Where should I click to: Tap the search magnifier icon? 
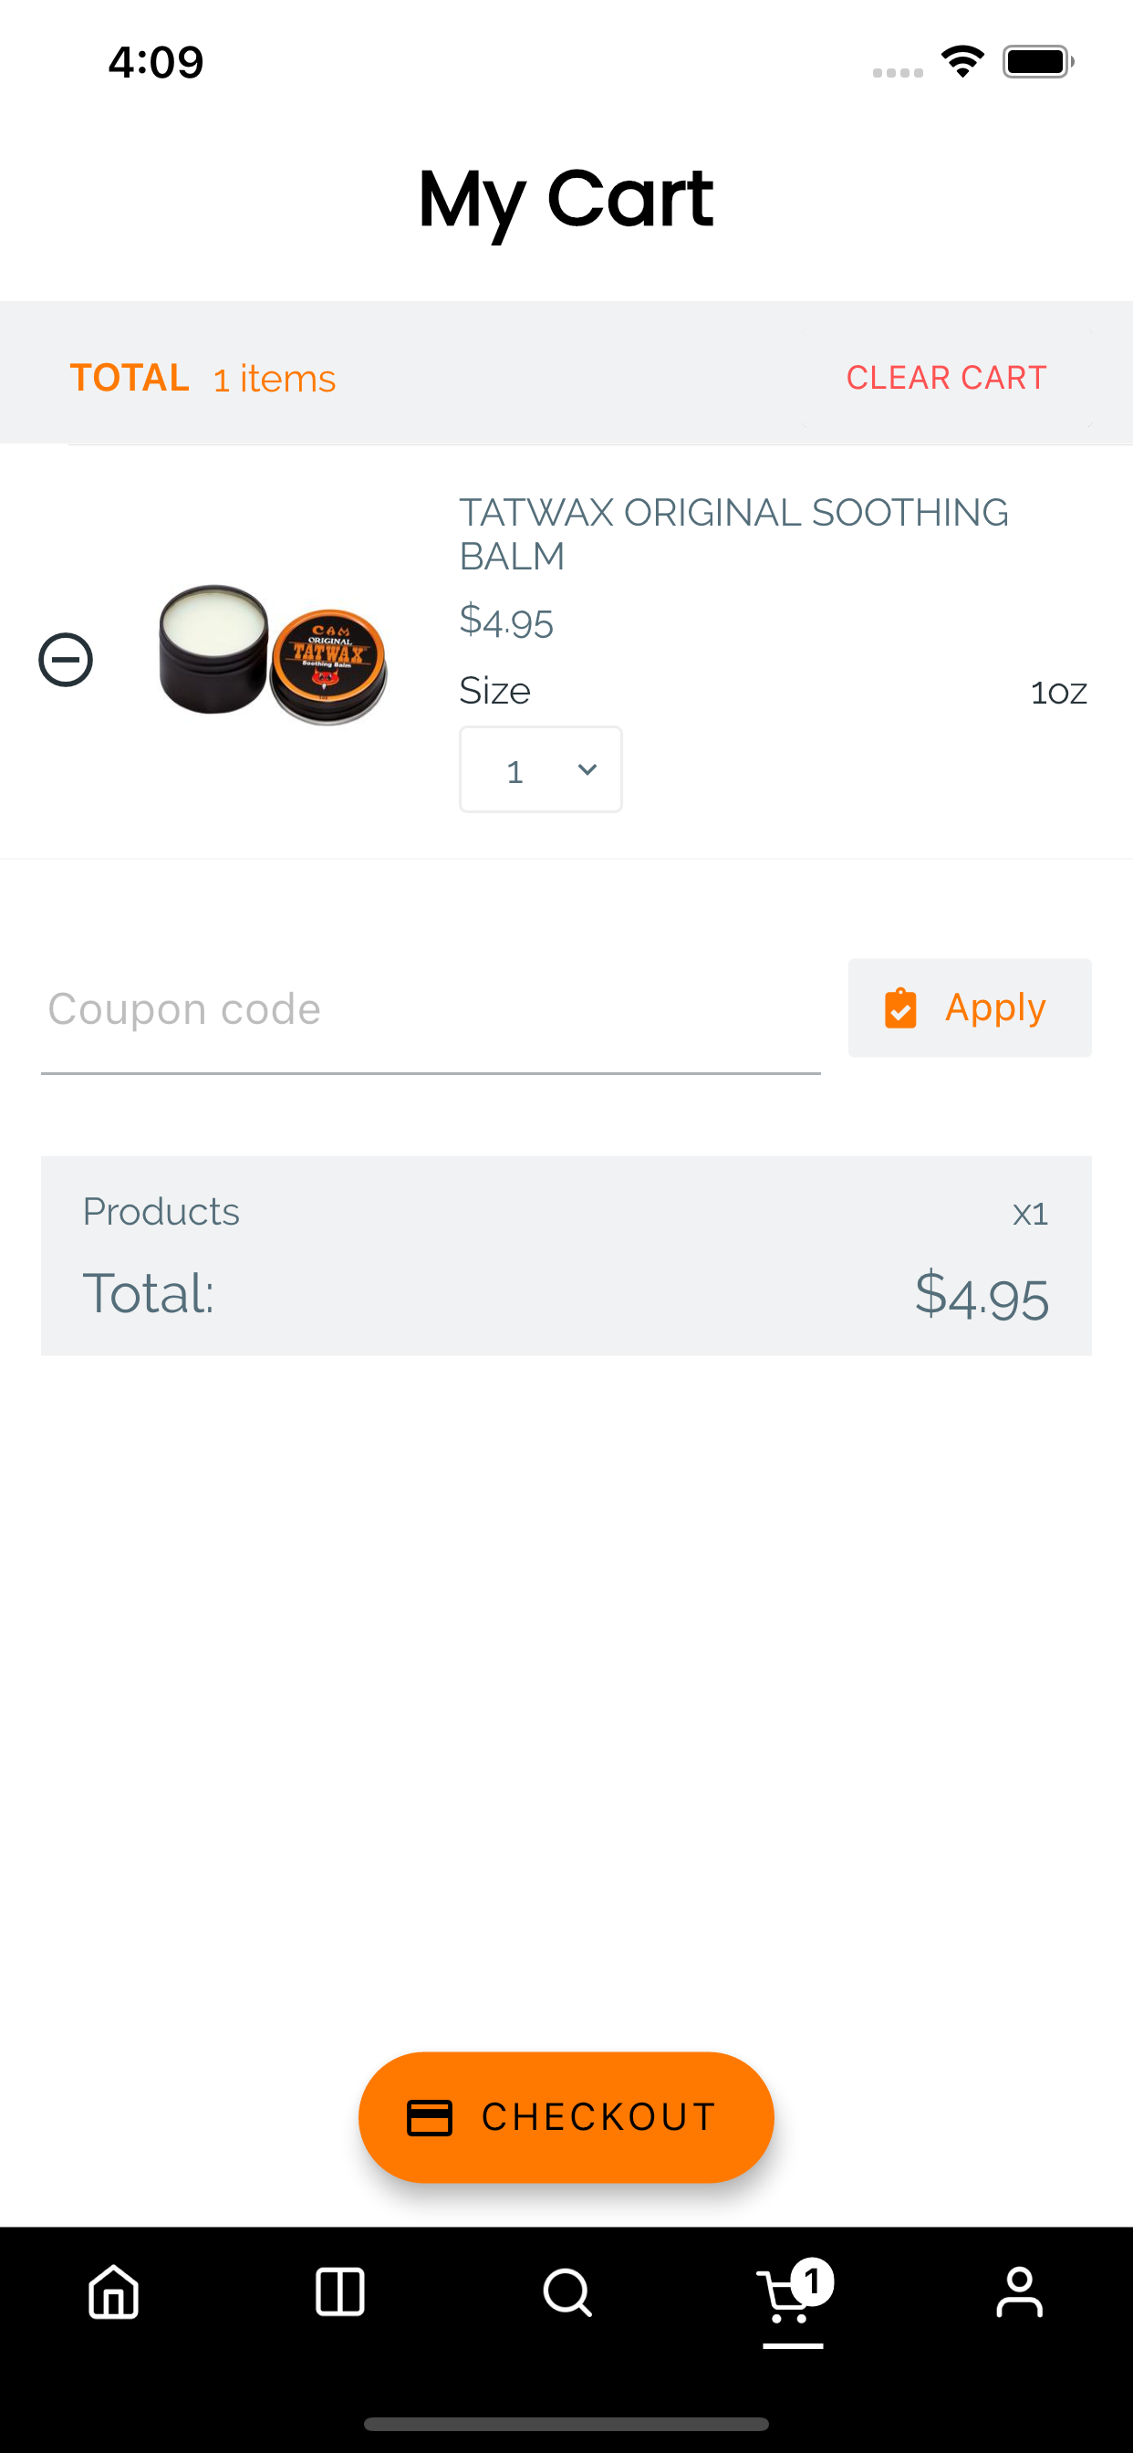coord(567,2291)
